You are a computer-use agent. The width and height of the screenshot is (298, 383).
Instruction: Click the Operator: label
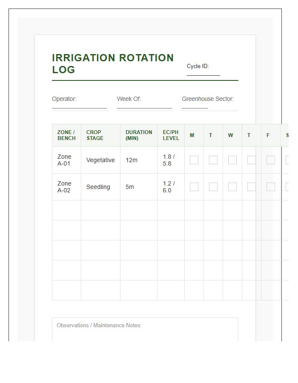click(x=64, y=99)
